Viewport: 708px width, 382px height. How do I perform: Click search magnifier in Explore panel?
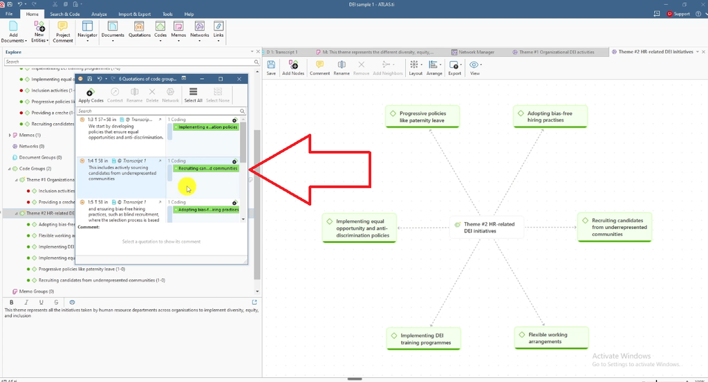(256, 62)
